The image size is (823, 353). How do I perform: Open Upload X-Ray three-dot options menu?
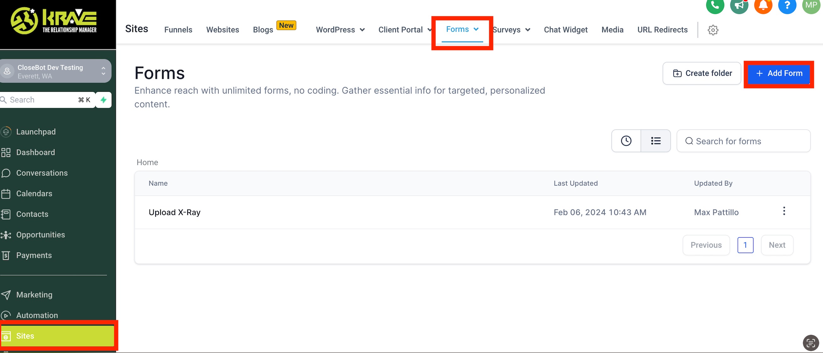pyautogui.click(x=784, y=211)
